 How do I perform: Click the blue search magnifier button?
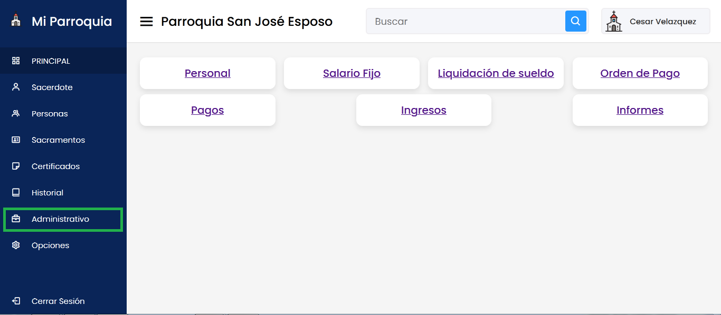click(575, 21)
